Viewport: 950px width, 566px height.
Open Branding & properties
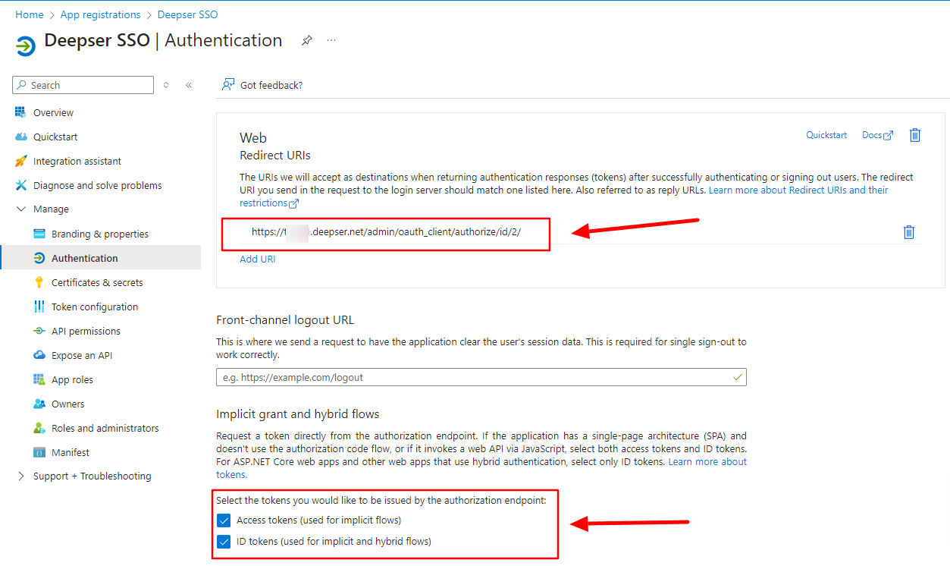click(x=100, y=234)
